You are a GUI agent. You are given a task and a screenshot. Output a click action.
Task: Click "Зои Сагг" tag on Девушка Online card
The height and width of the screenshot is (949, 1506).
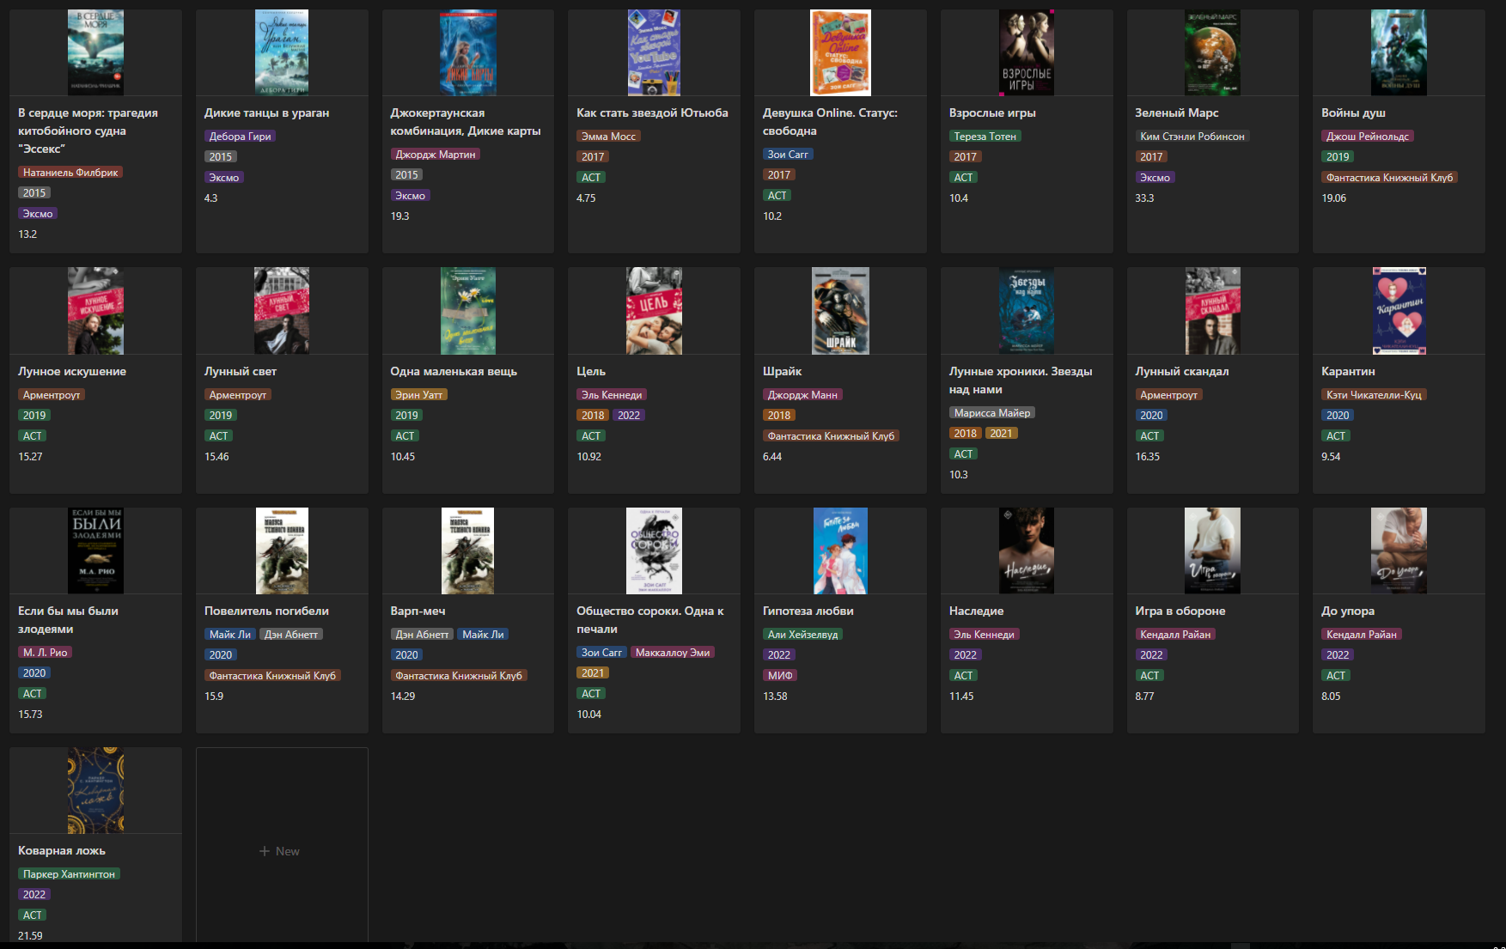(x=788, y=155)
